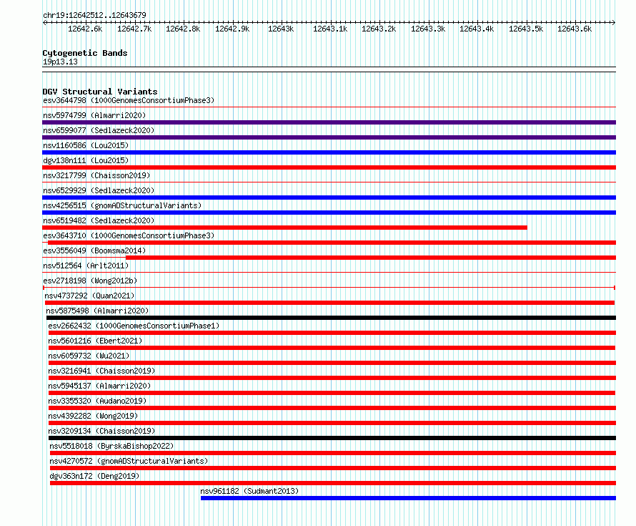Select the nsv512564 (Arlt2011) label
The height and width of the screenshot is (526, 636).
click(86, 266)
